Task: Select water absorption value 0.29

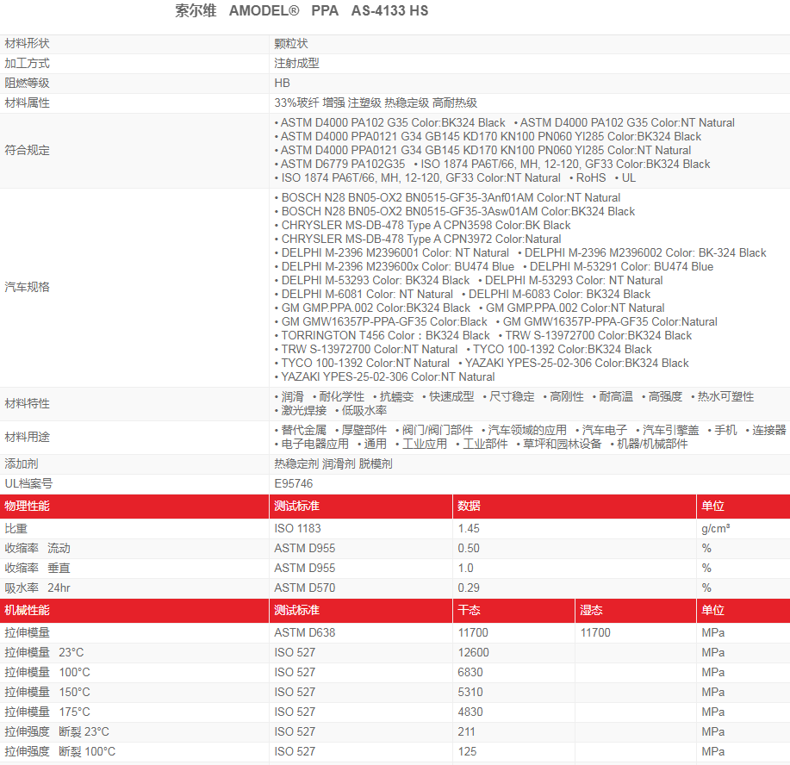Action: click(469, 588)
